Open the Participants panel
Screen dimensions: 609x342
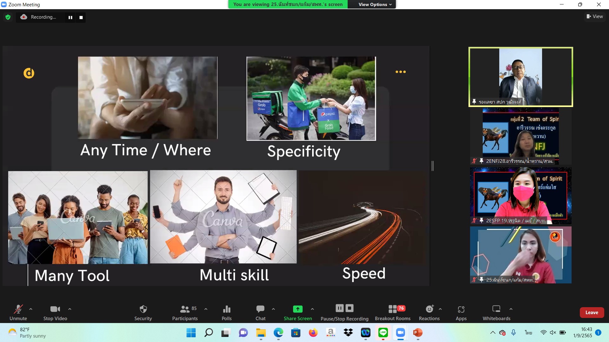pos(185,312)
